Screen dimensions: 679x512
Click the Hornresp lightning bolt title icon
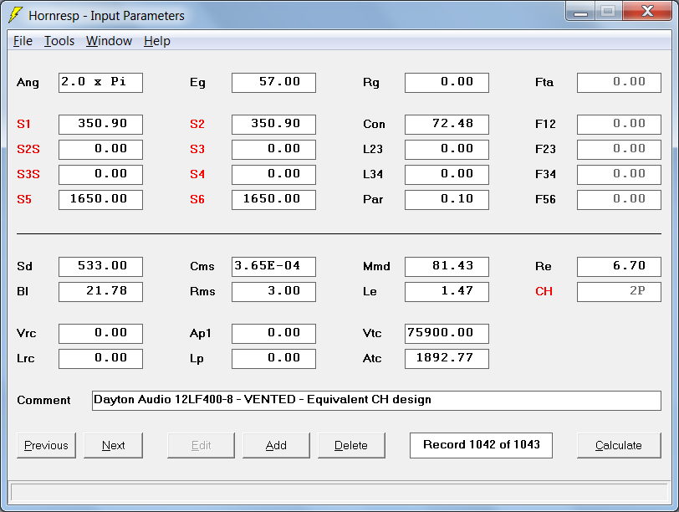pos(16,15)
